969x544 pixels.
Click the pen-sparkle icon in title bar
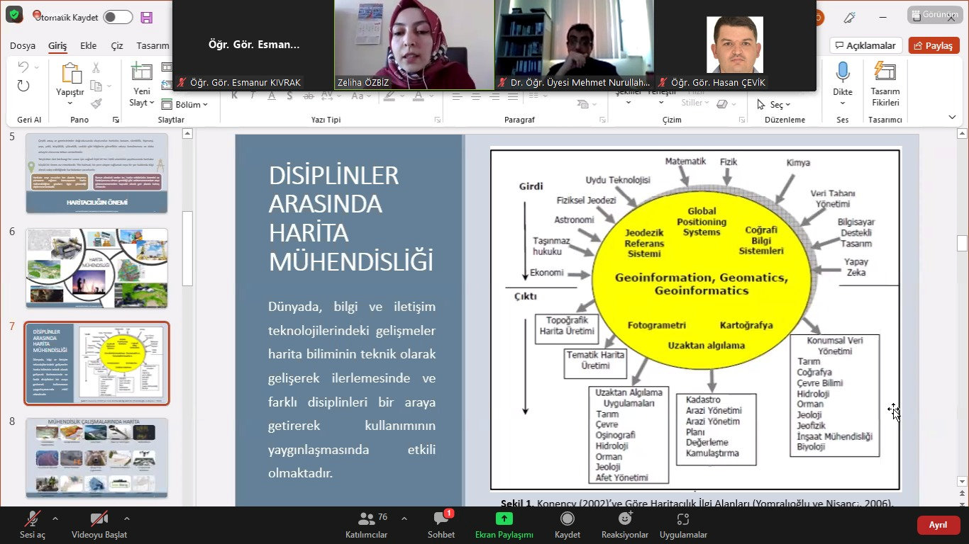850,17
